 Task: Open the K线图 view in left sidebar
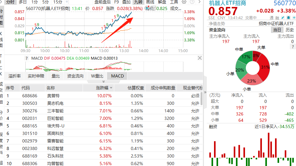[1, 40]
